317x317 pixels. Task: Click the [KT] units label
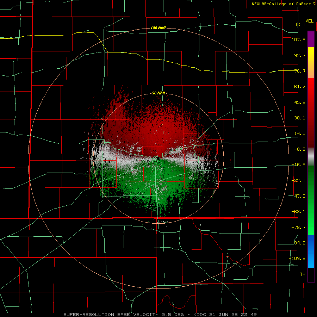[x=301, y=24]
